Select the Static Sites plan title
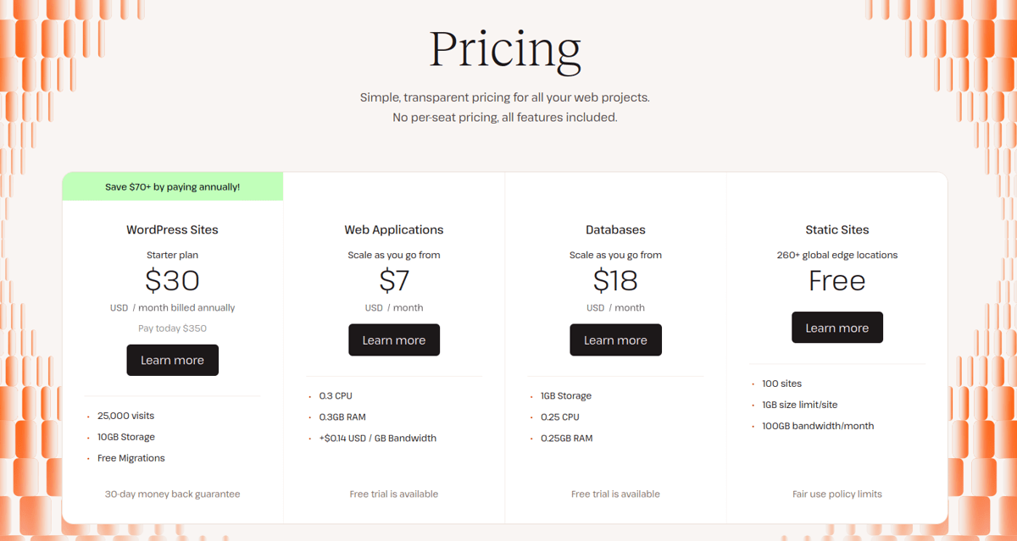This screenshot has width=1017, height=541. point(837,229)
